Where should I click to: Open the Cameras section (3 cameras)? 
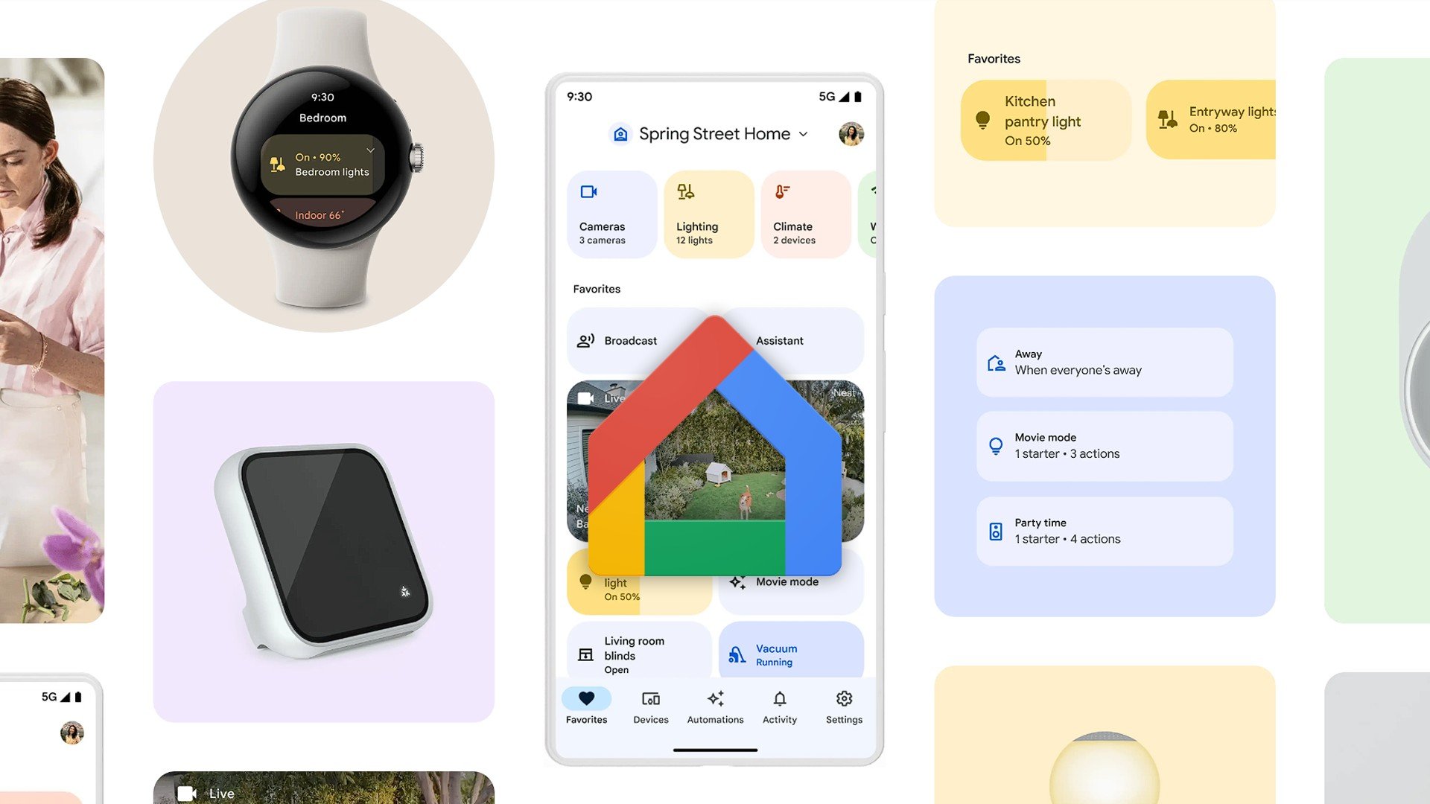click(612, 213)
